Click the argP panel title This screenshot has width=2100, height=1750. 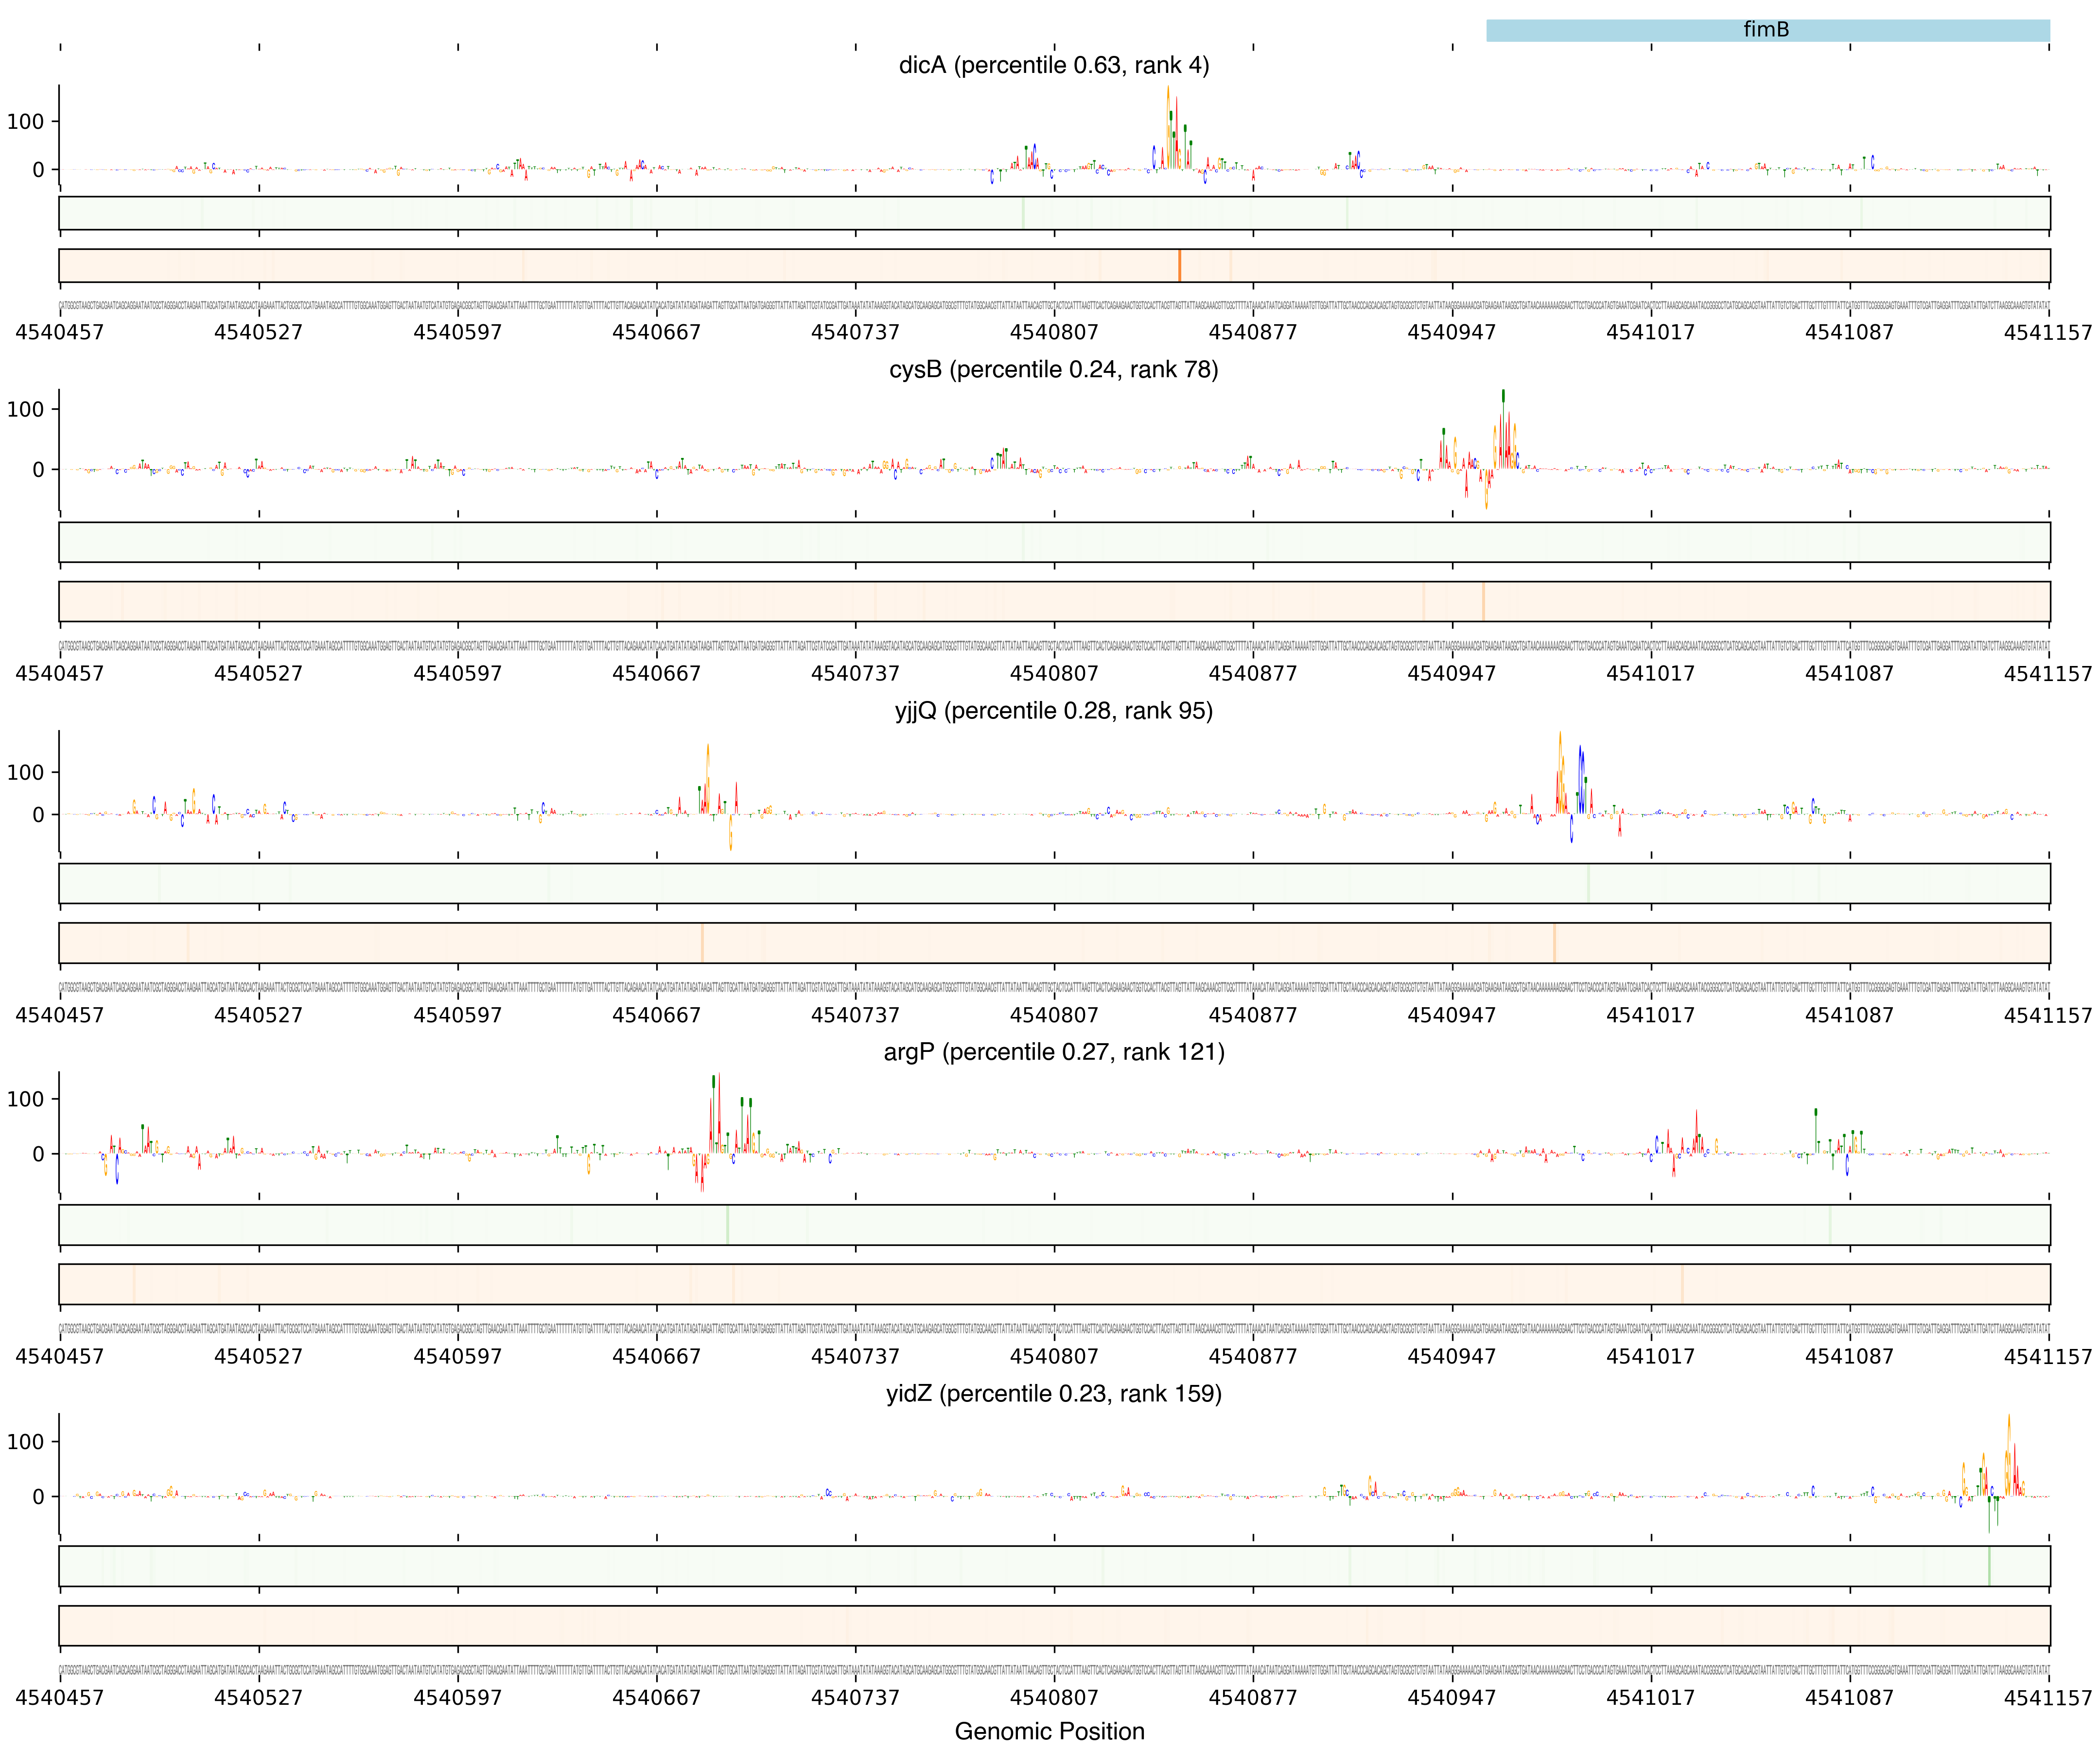[1053, 1052]
